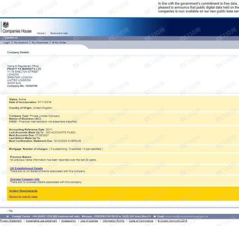The height and width of the screenshot is (226, 239).
Task: Select company name PROFIT FX MARKETS LTD
Action: (x=24, y=69)
